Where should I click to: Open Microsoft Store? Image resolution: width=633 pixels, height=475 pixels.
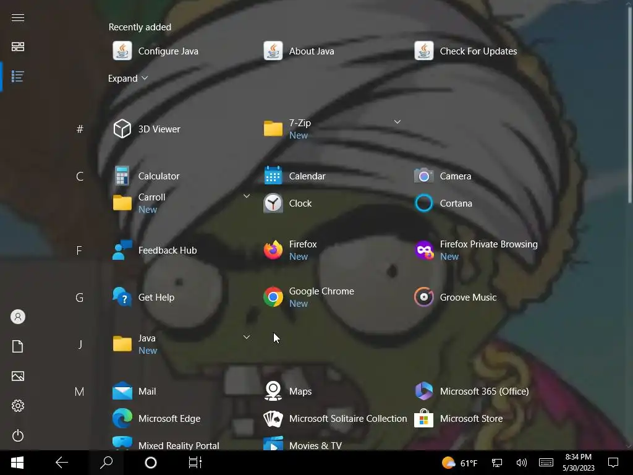459,419
